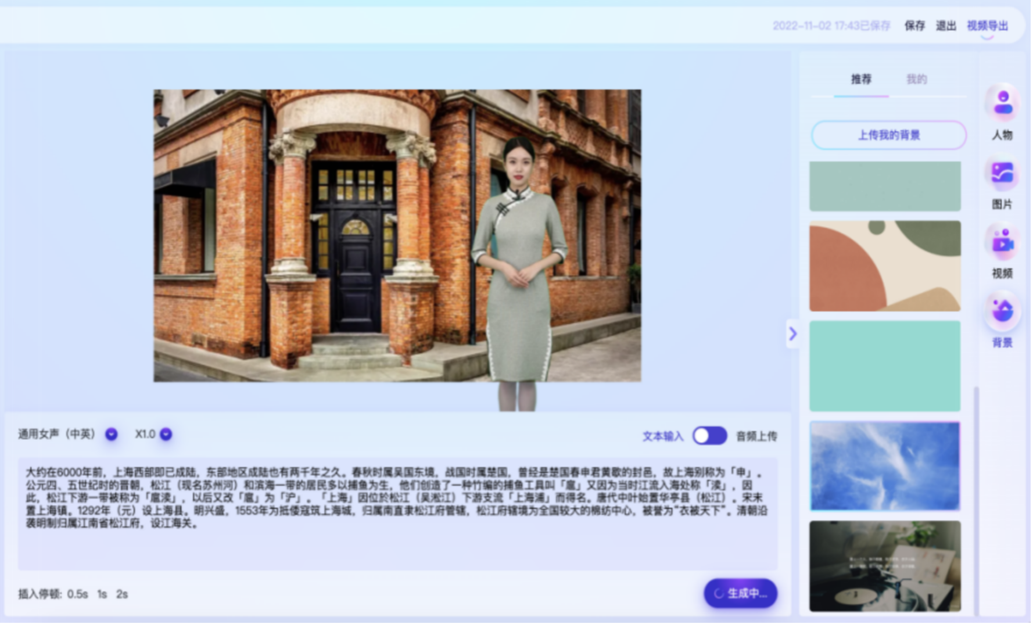This screenshot has width=1033, height=624.
Task: Click 视频导出 to export video
Action: [x=987, y=26]
